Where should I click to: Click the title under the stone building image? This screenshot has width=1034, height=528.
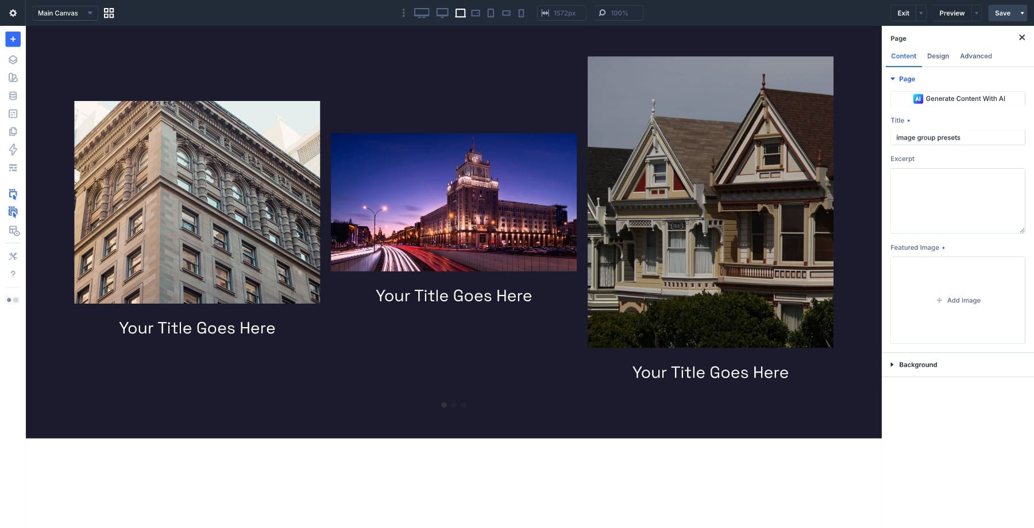click(197, 328)
